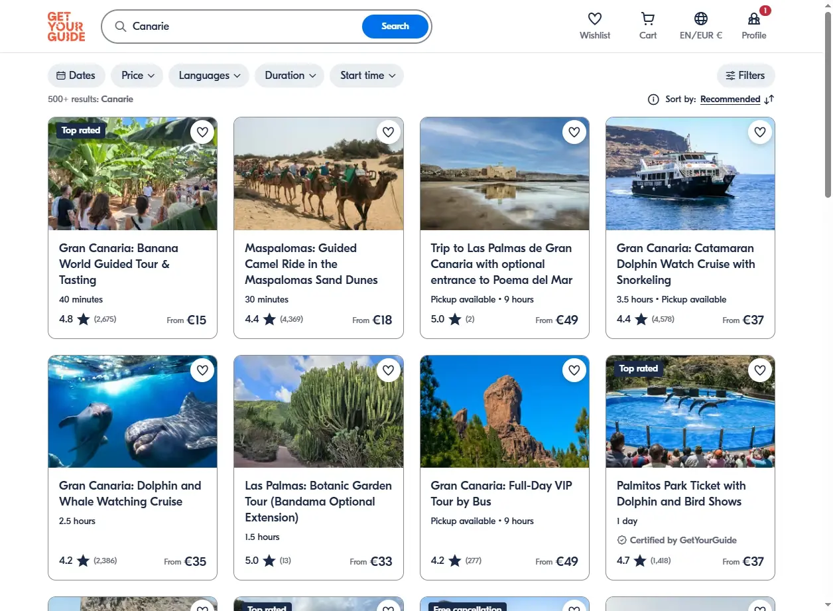Open Gran Canaria: Dolphin and Whale Watching title
Screen dimensions: 833x611
point(130,494)
